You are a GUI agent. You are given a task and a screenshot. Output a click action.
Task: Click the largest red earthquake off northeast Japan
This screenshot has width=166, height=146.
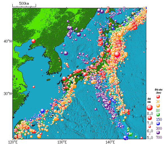(117, 54)
